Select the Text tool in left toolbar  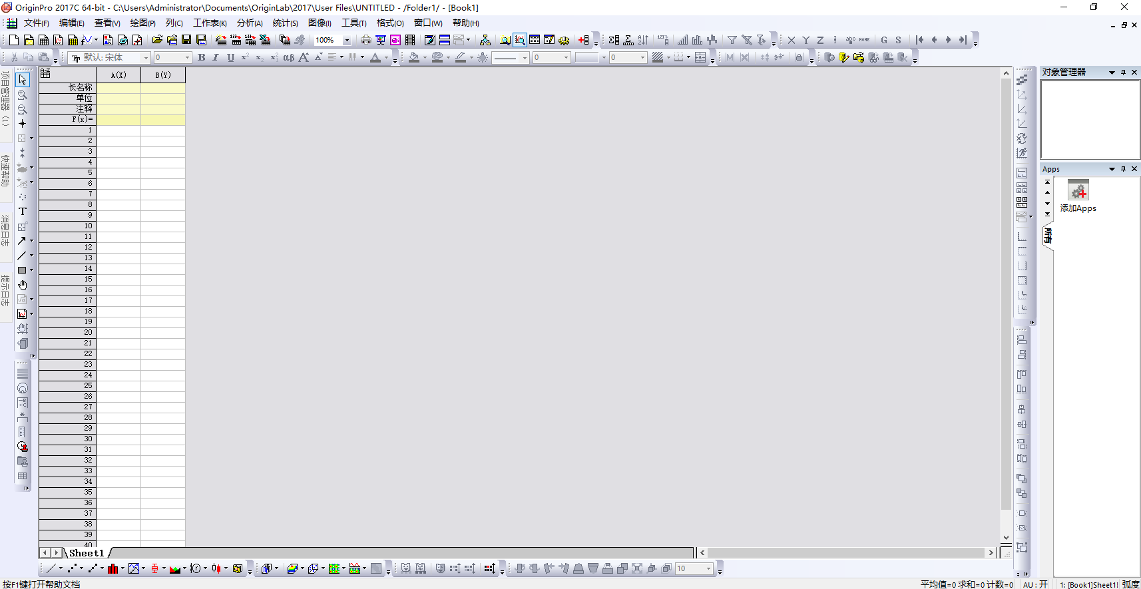point(22,212)
